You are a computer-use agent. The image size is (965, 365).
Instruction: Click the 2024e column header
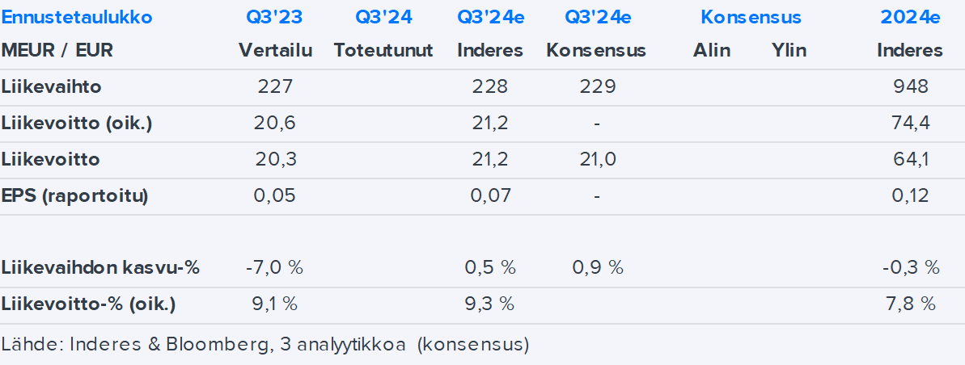point(910,17)
